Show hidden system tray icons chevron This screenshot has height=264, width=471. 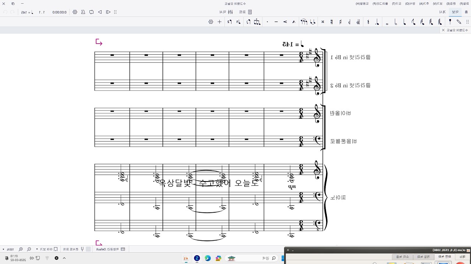click(64, 258)
